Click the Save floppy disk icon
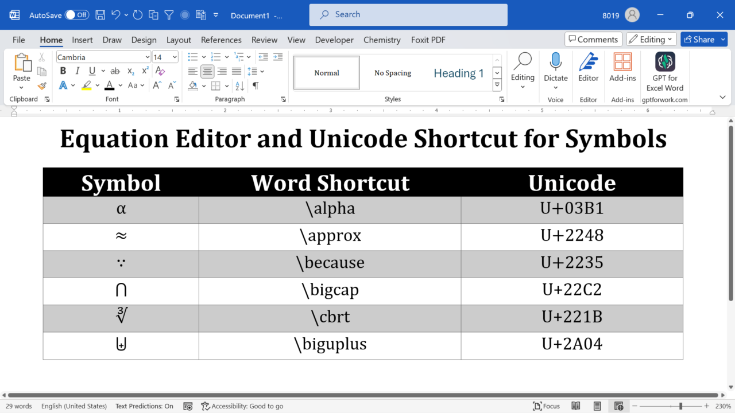The width and height of the screenshot is (735, 413). pyautogui.click(x=100, y=15)
